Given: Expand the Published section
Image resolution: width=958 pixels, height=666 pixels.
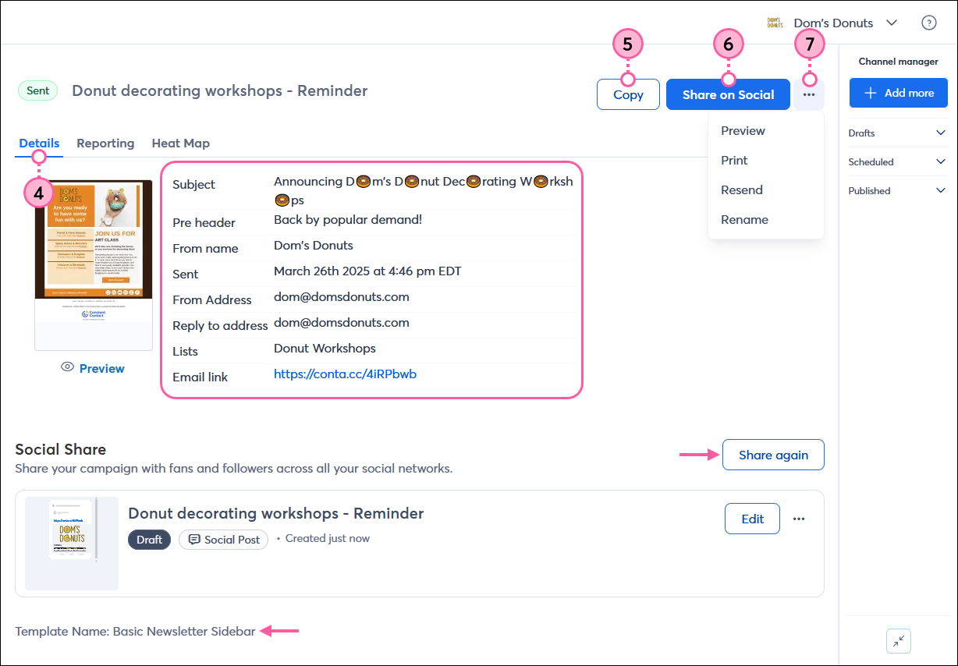Looking at the screenshot, I should click(941, 190).
